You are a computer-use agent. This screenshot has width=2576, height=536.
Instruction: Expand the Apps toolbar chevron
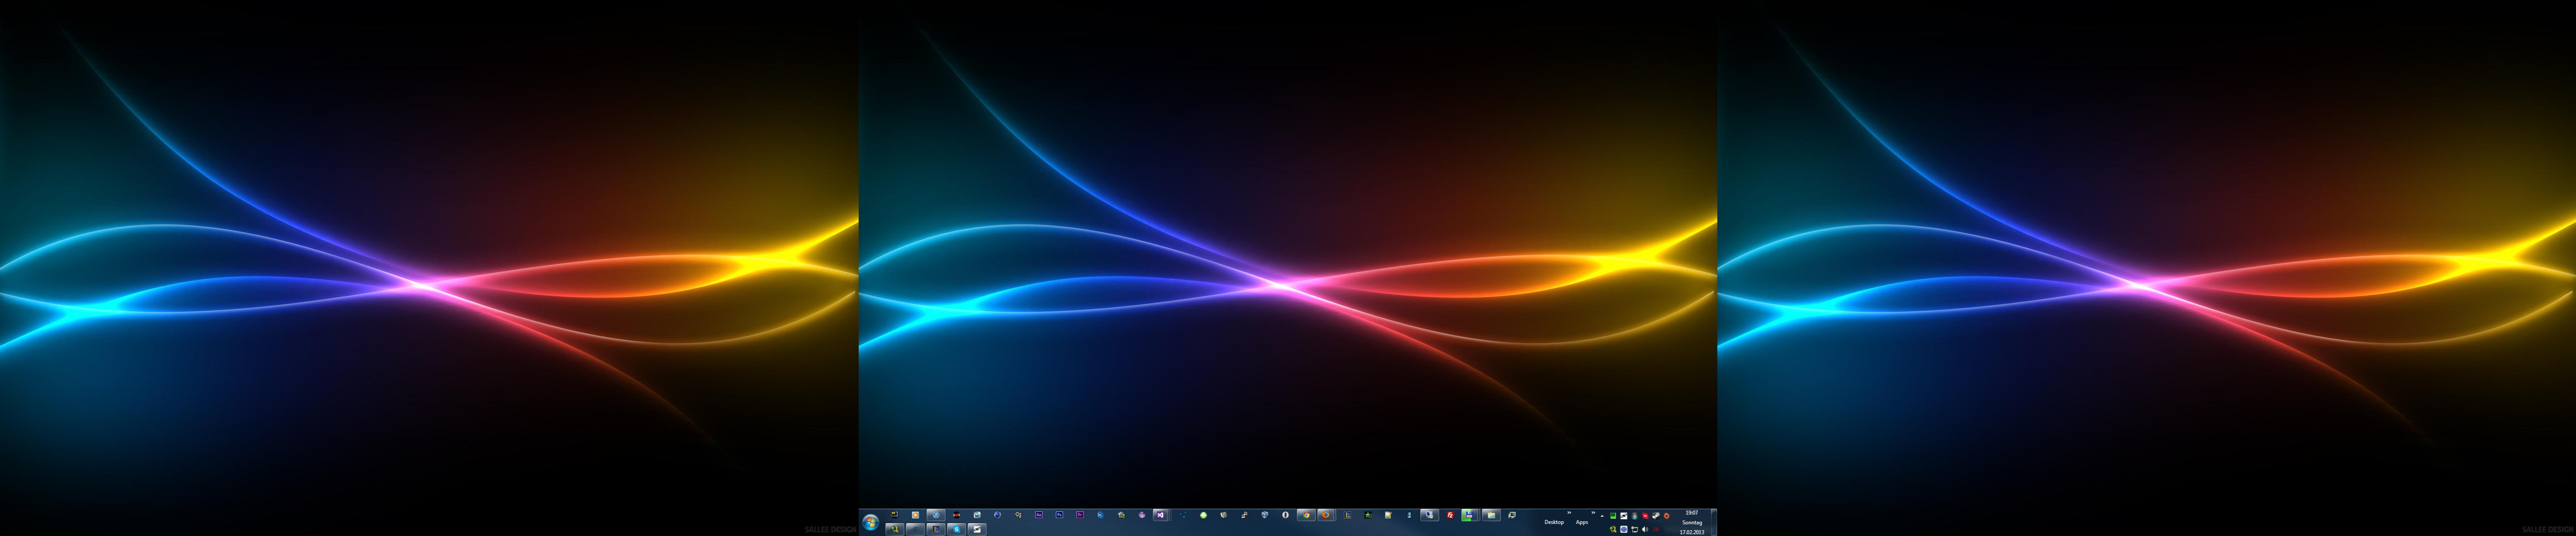point(1593,513)
